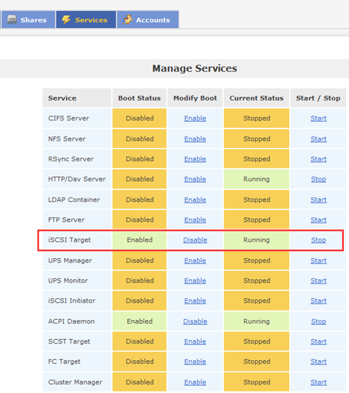Select the LDAP Container service name
The image size is (349, 393).
click(74, 200)
